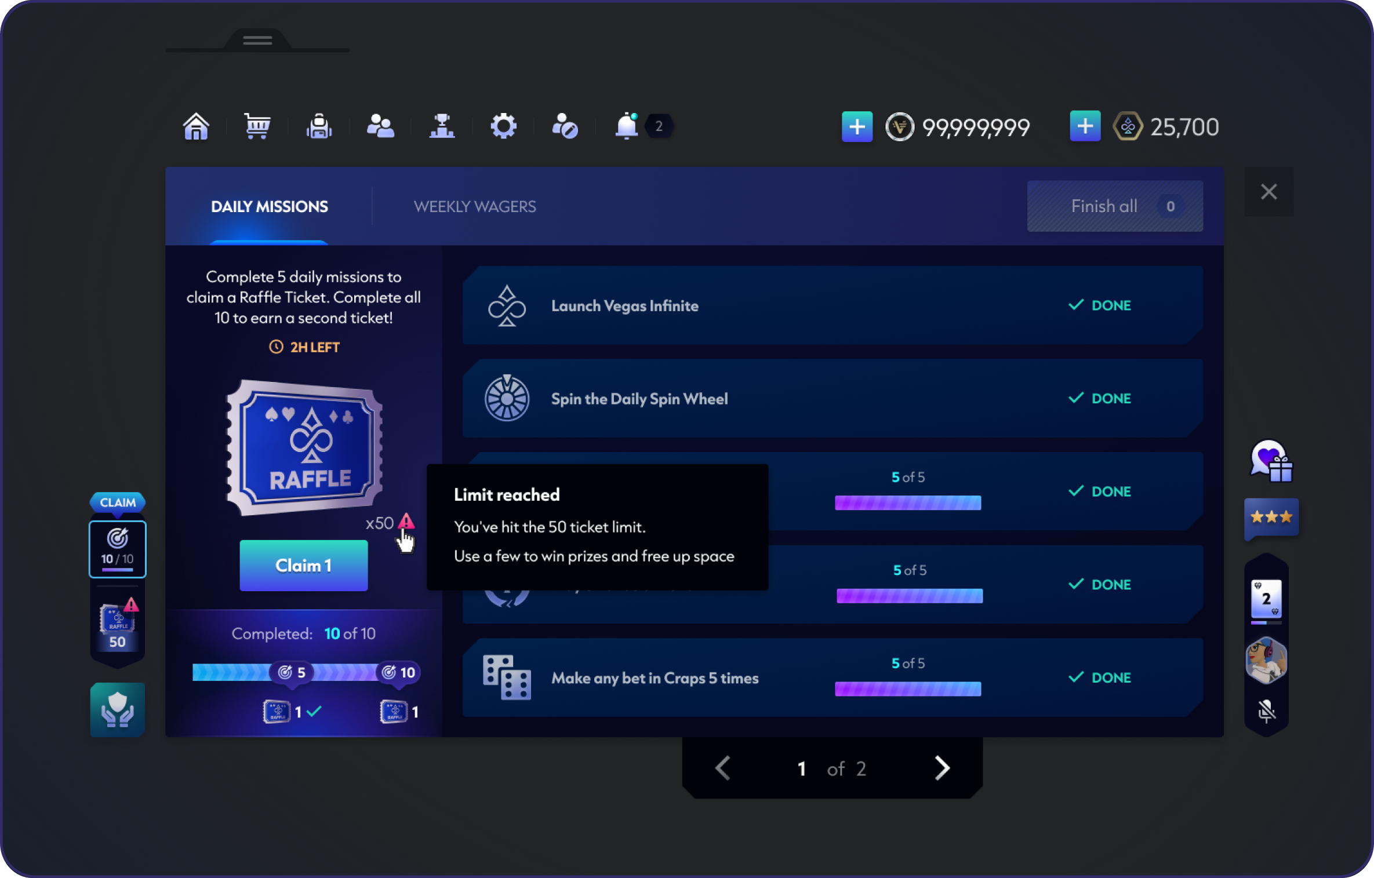The height and width of the screenshot is (878, 1374).
Task: Toggle the muted microphone
Action: (1266, 711)
